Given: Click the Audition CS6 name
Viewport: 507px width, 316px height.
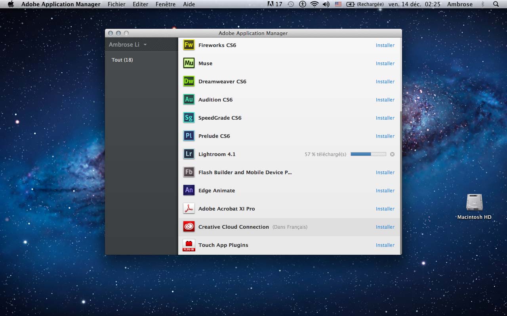Looking at the screenshot, I should click(x=215, y=100).
